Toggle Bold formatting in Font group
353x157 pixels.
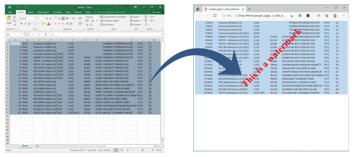[21, 24]
